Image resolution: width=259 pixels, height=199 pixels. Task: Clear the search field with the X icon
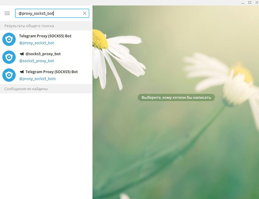tap(85, 13)
